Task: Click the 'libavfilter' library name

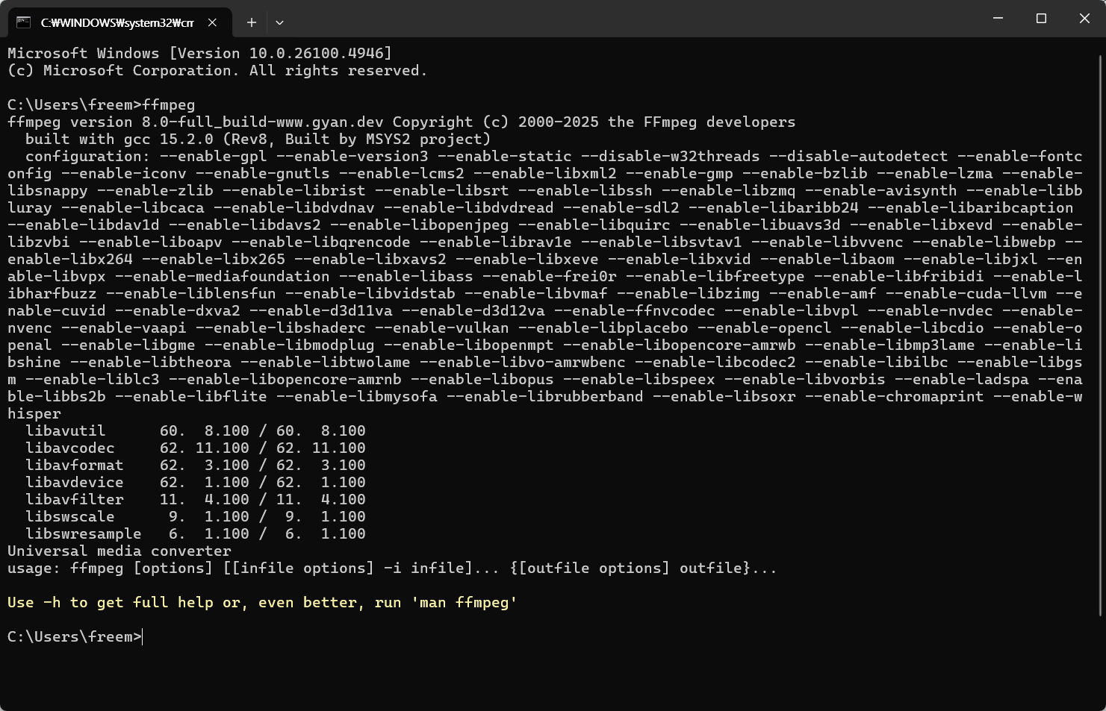Action: click(75, 499)
